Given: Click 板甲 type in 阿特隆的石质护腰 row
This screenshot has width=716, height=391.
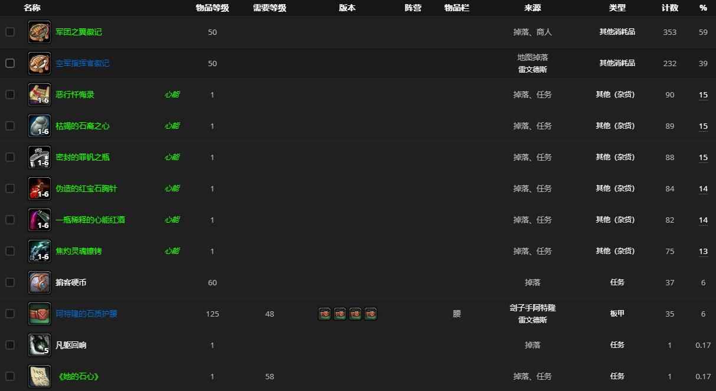Looking at the screenshot, I should coord(617,314).
